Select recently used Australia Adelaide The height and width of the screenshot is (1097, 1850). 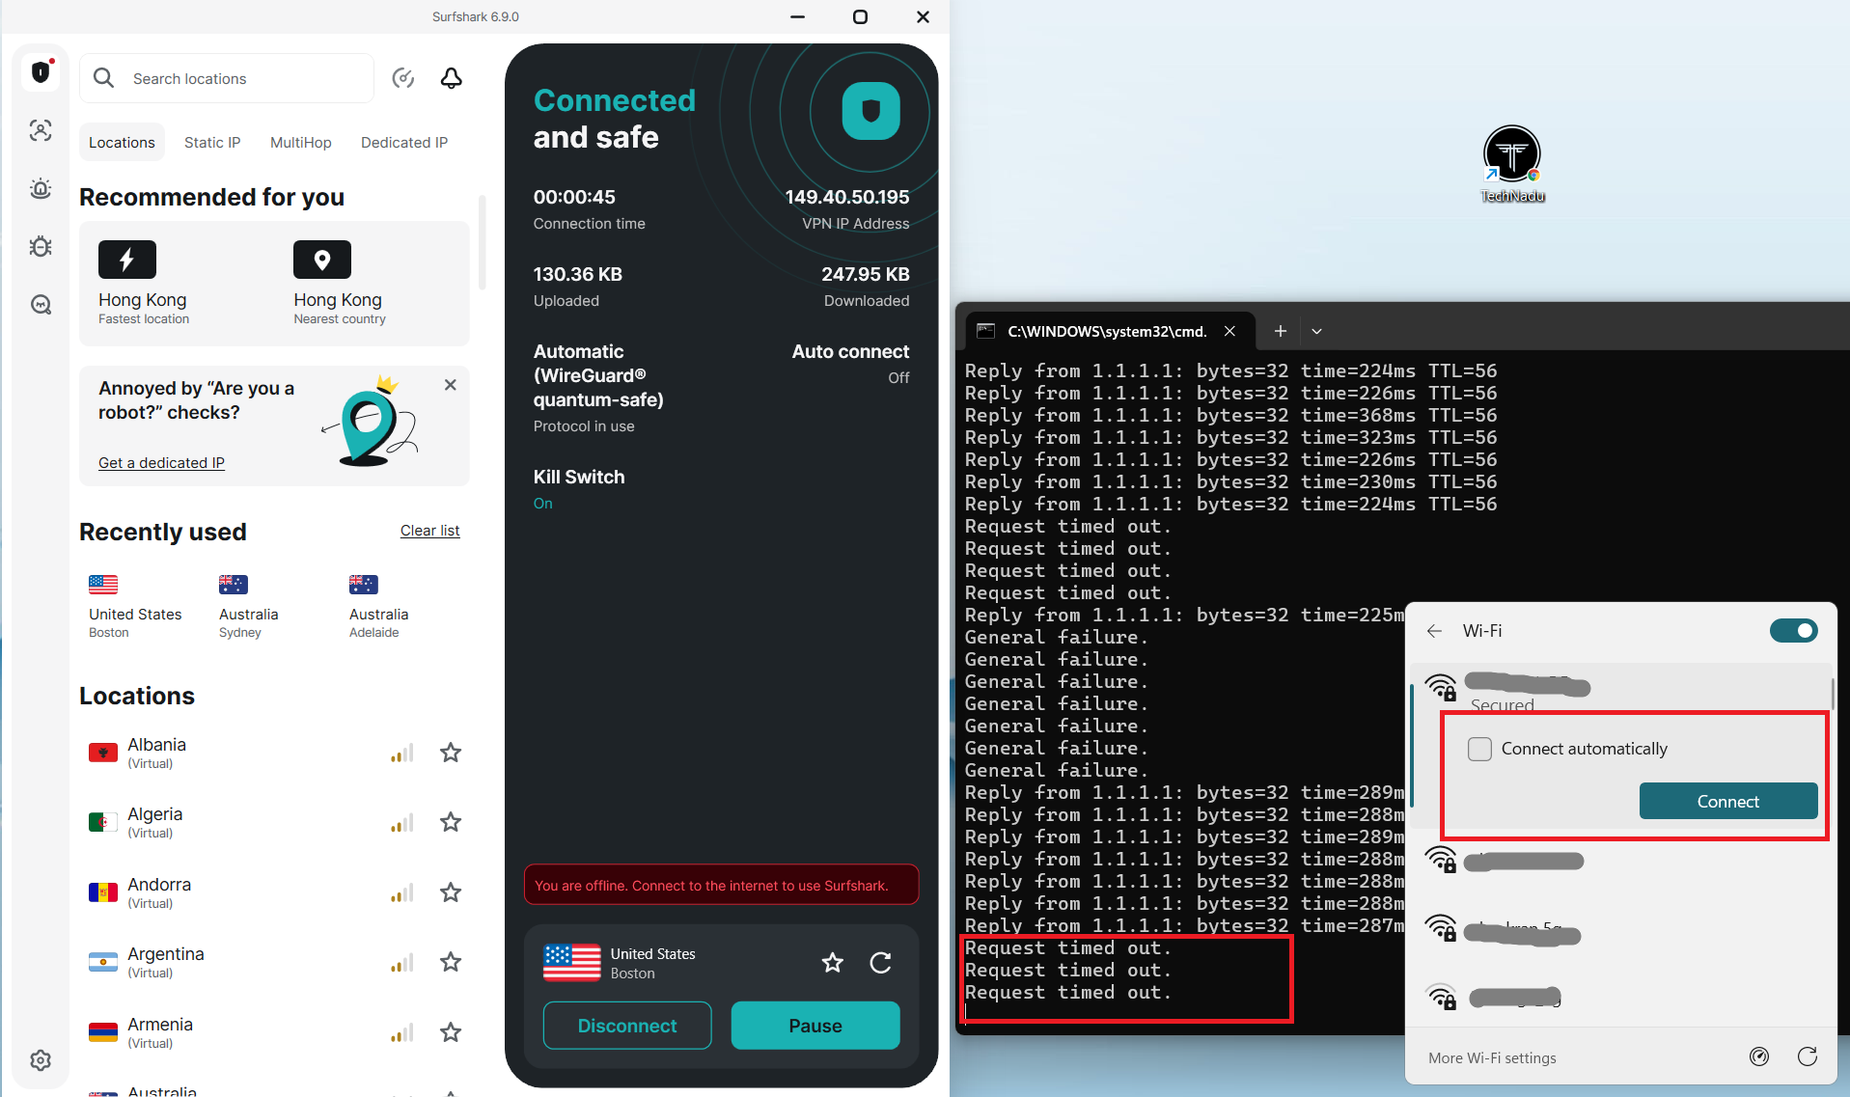coord(378,607)
